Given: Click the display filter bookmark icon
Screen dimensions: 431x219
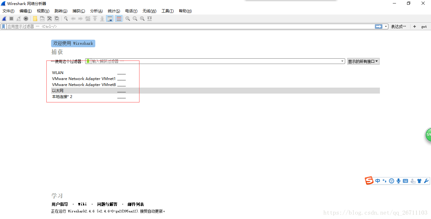Looking at the screenshot, I should [x=3, y=26].
